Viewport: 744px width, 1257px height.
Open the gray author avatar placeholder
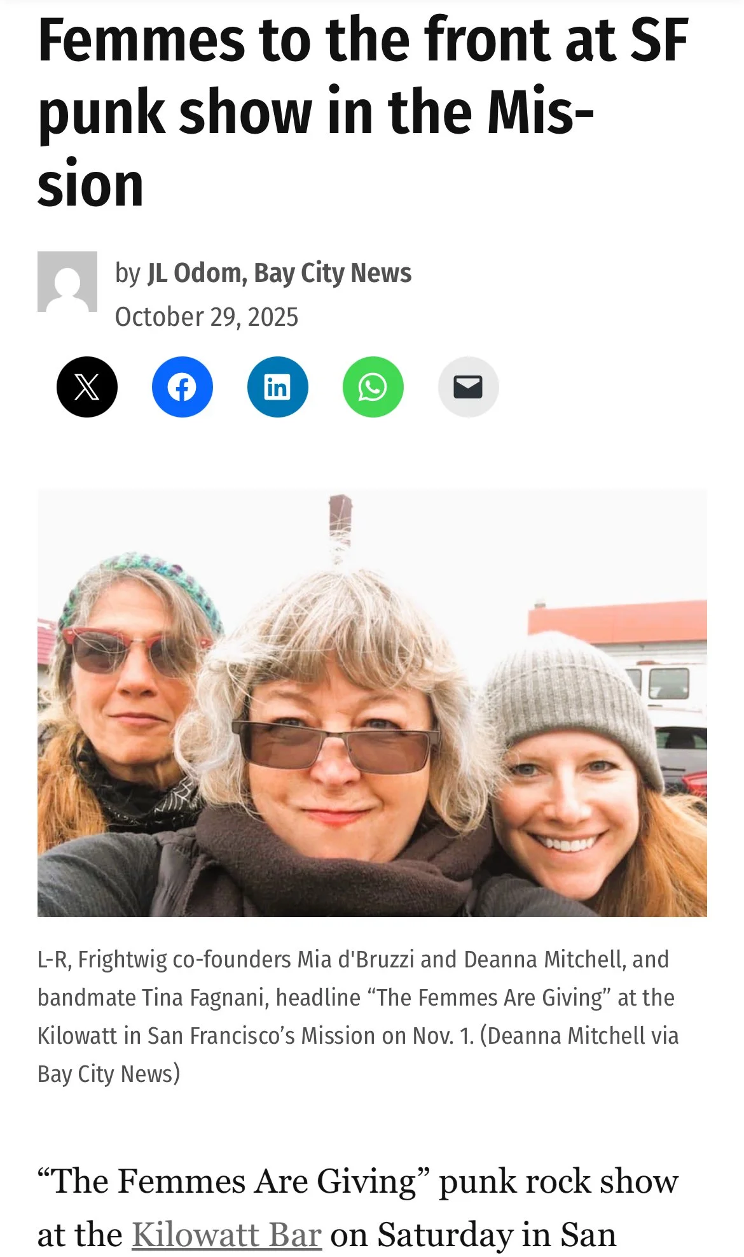pyautogui.click(x=67, y=281)
